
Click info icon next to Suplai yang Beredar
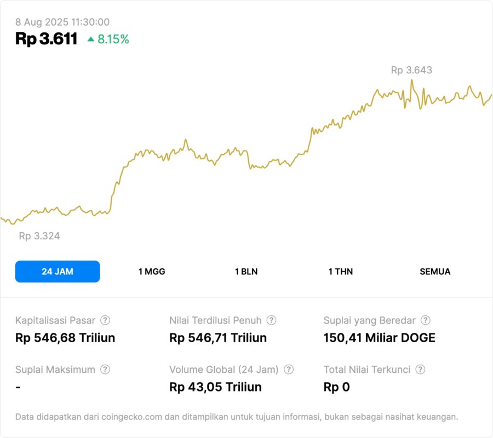pyautogui.click(x=425, y=320)
